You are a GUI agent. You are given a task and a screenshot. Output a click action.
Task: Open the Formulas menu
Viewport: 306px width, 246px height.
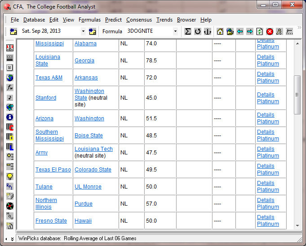[89, 20]
